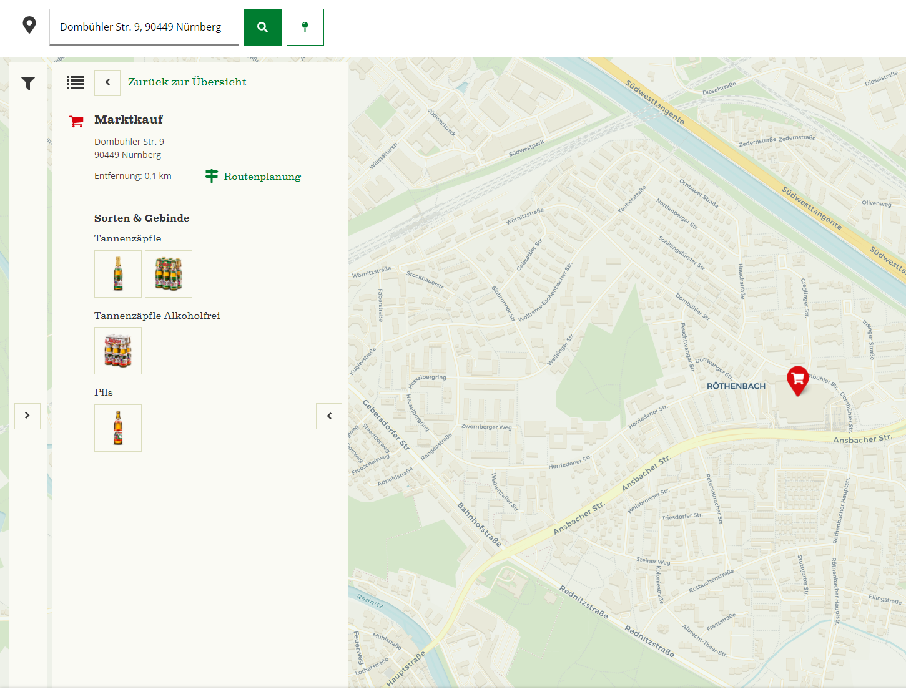Click the Rednitz river label on map
Image resolution: width=906 pixels, height=692 pixels.
370,600
